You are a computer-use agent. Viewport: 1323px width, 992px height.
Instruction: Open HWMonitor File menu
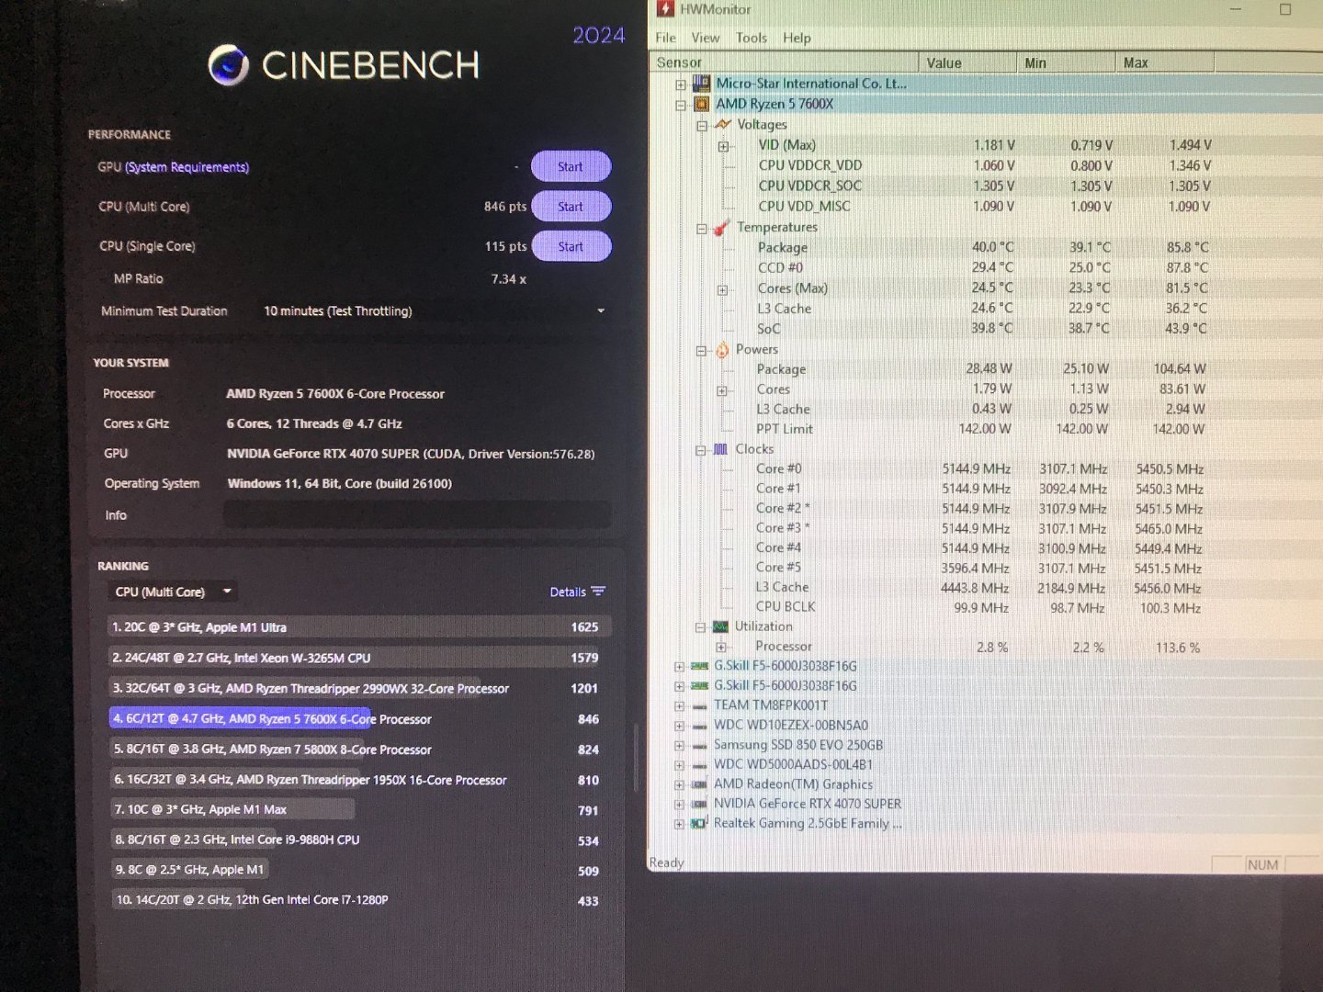click(x=666, y=38)
